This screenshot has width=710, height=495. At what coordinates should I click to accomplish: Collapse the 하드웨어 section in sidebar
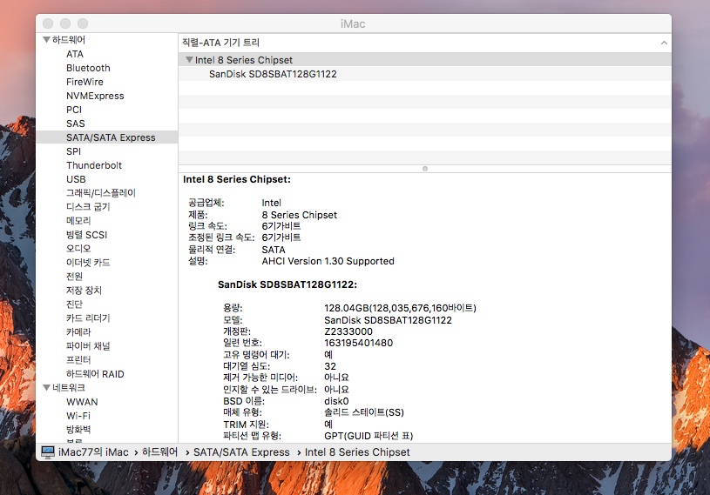[45, 40]
